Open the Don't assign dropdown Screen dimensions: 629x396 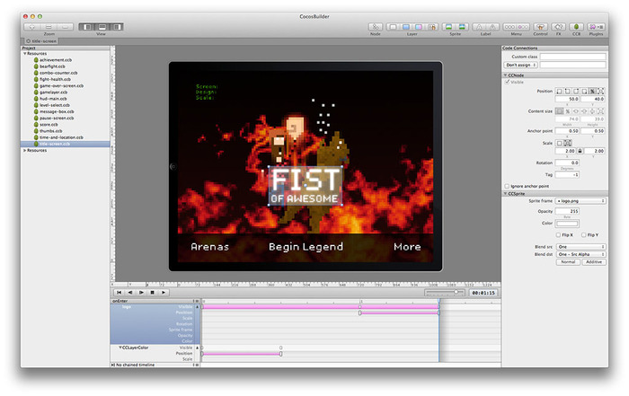520,65
